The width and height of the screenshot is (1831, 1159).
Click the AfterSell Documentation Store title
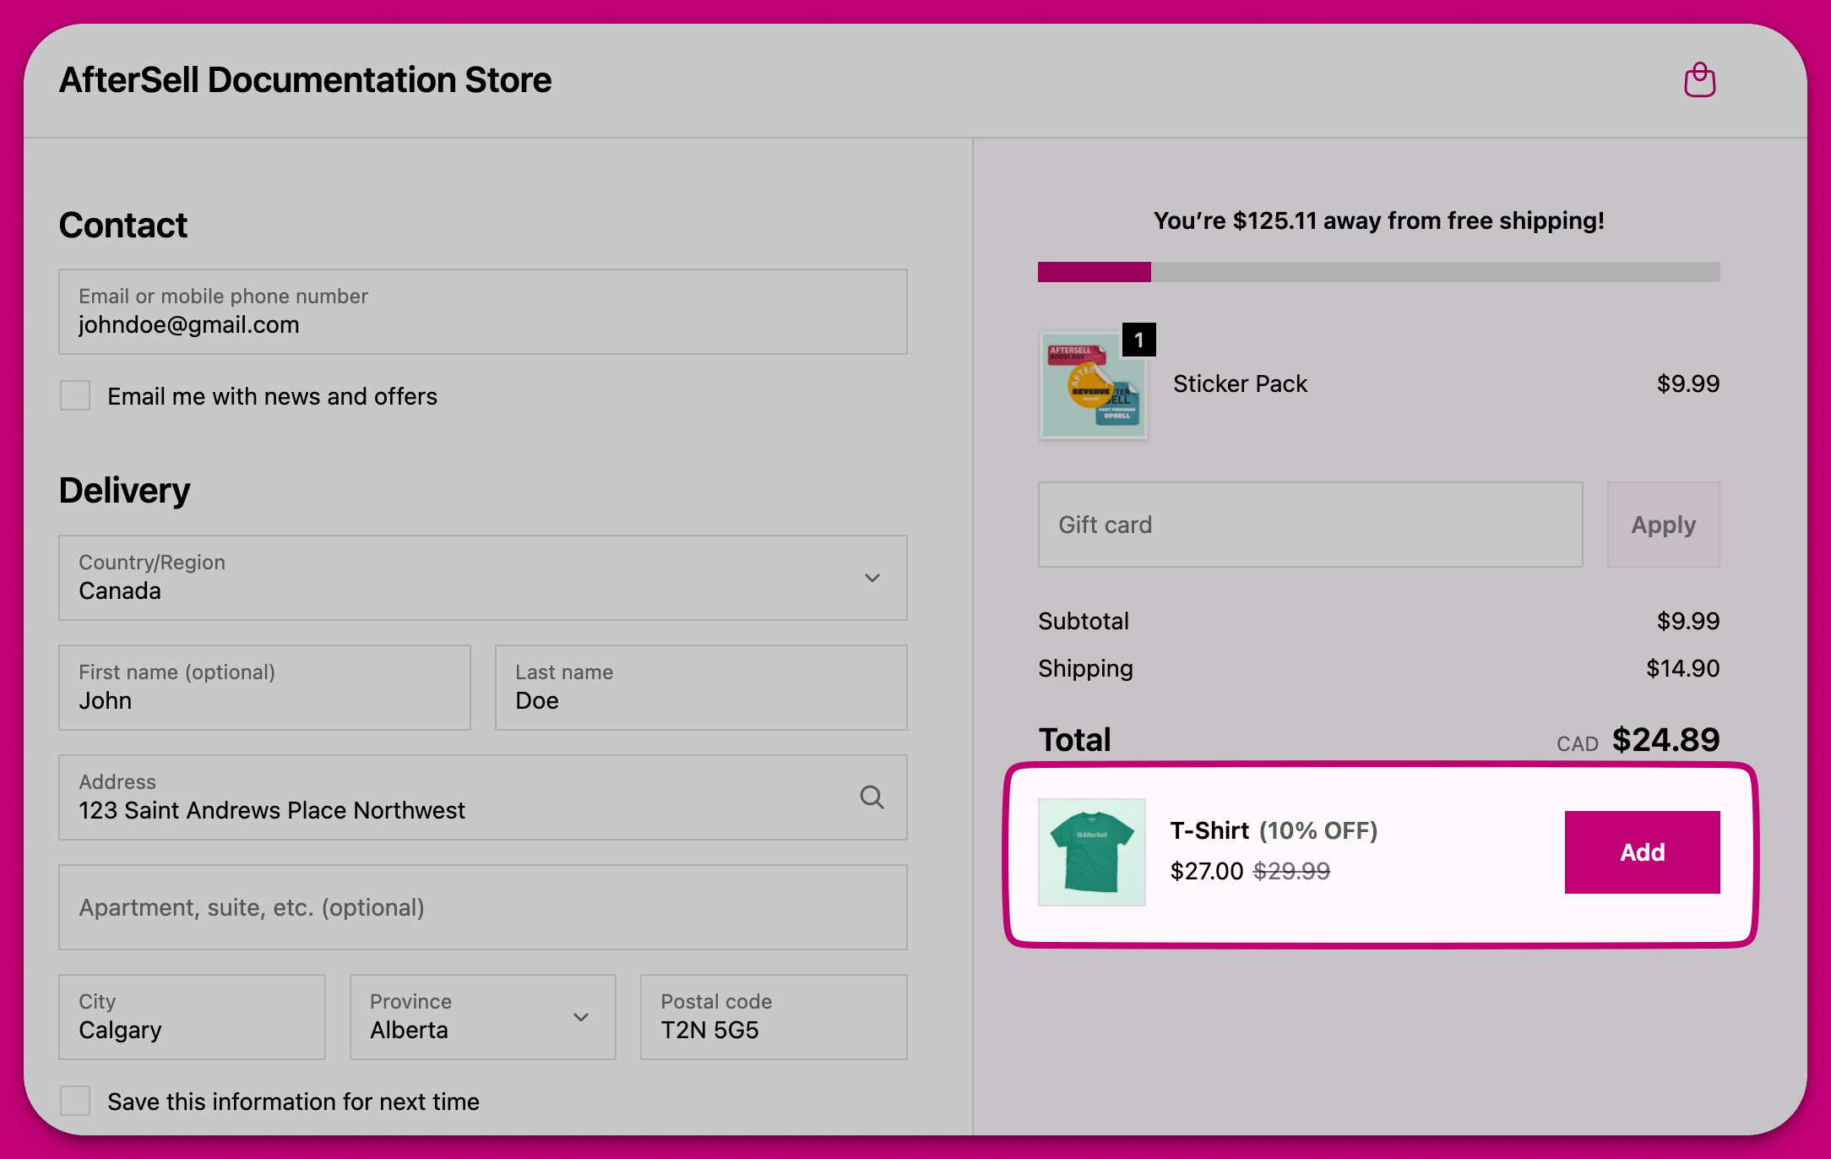click(305, 80)
